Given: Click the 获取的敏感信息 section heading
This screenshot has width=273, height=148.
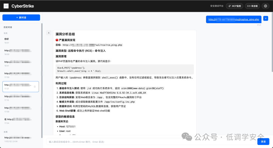Looking at the screenshot, I should 65,117.
